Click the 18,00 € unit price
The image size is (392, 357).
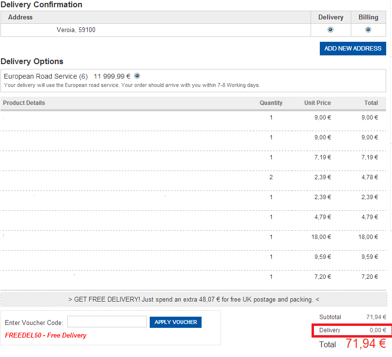321,237
